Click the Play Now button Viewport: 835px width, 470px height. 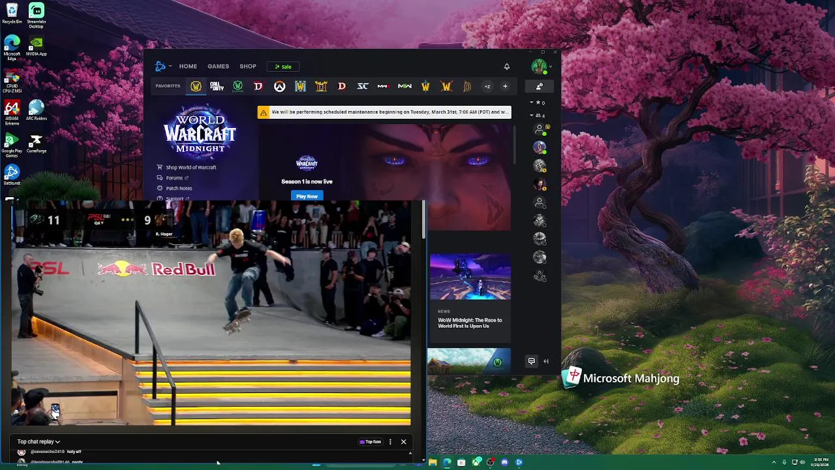[307, 196]
